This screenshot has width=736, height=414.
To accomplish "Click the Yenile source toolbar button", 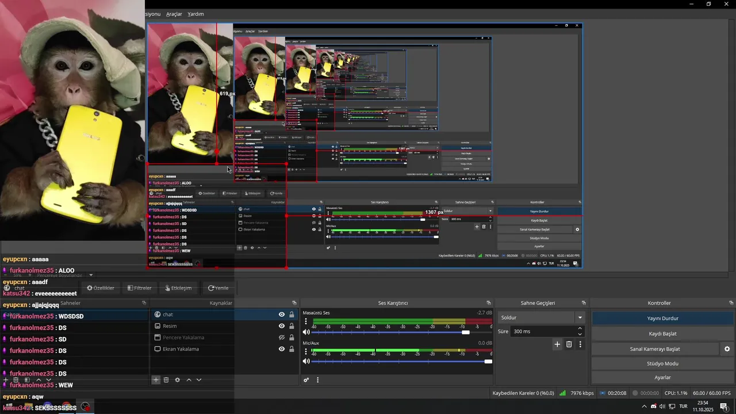I will [218, 288].
